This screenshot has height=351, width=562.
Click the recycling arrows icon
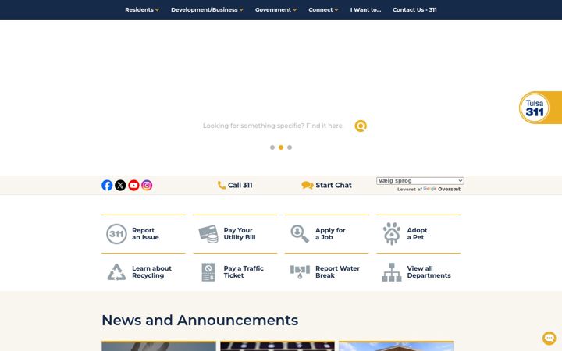[116, 272]
